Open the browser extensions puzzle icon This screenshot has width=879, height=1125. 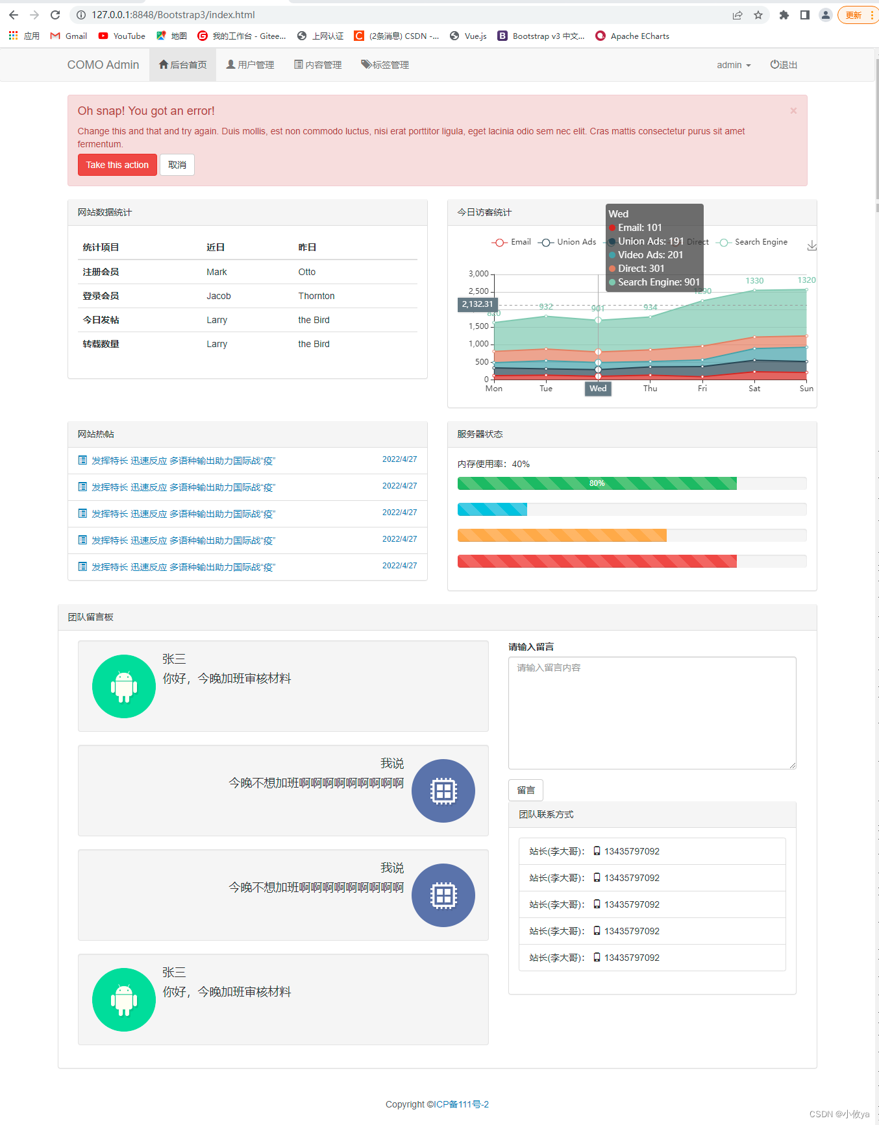click(784, 15)
